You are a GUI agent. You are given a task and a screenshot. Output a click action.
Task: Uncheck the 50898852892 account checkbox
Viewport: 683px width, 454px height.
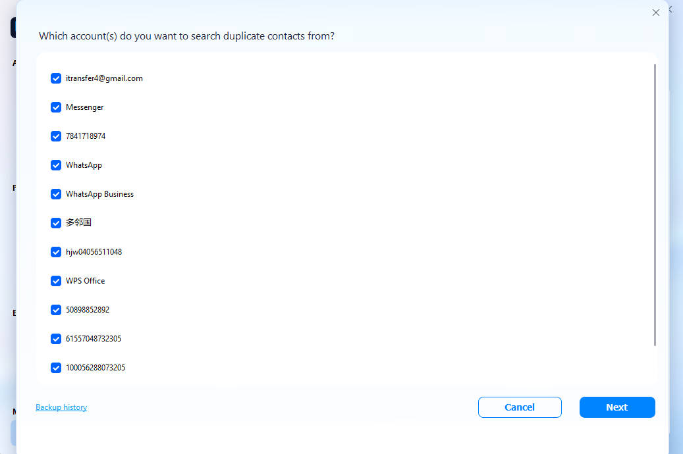(x=56, y=310)
